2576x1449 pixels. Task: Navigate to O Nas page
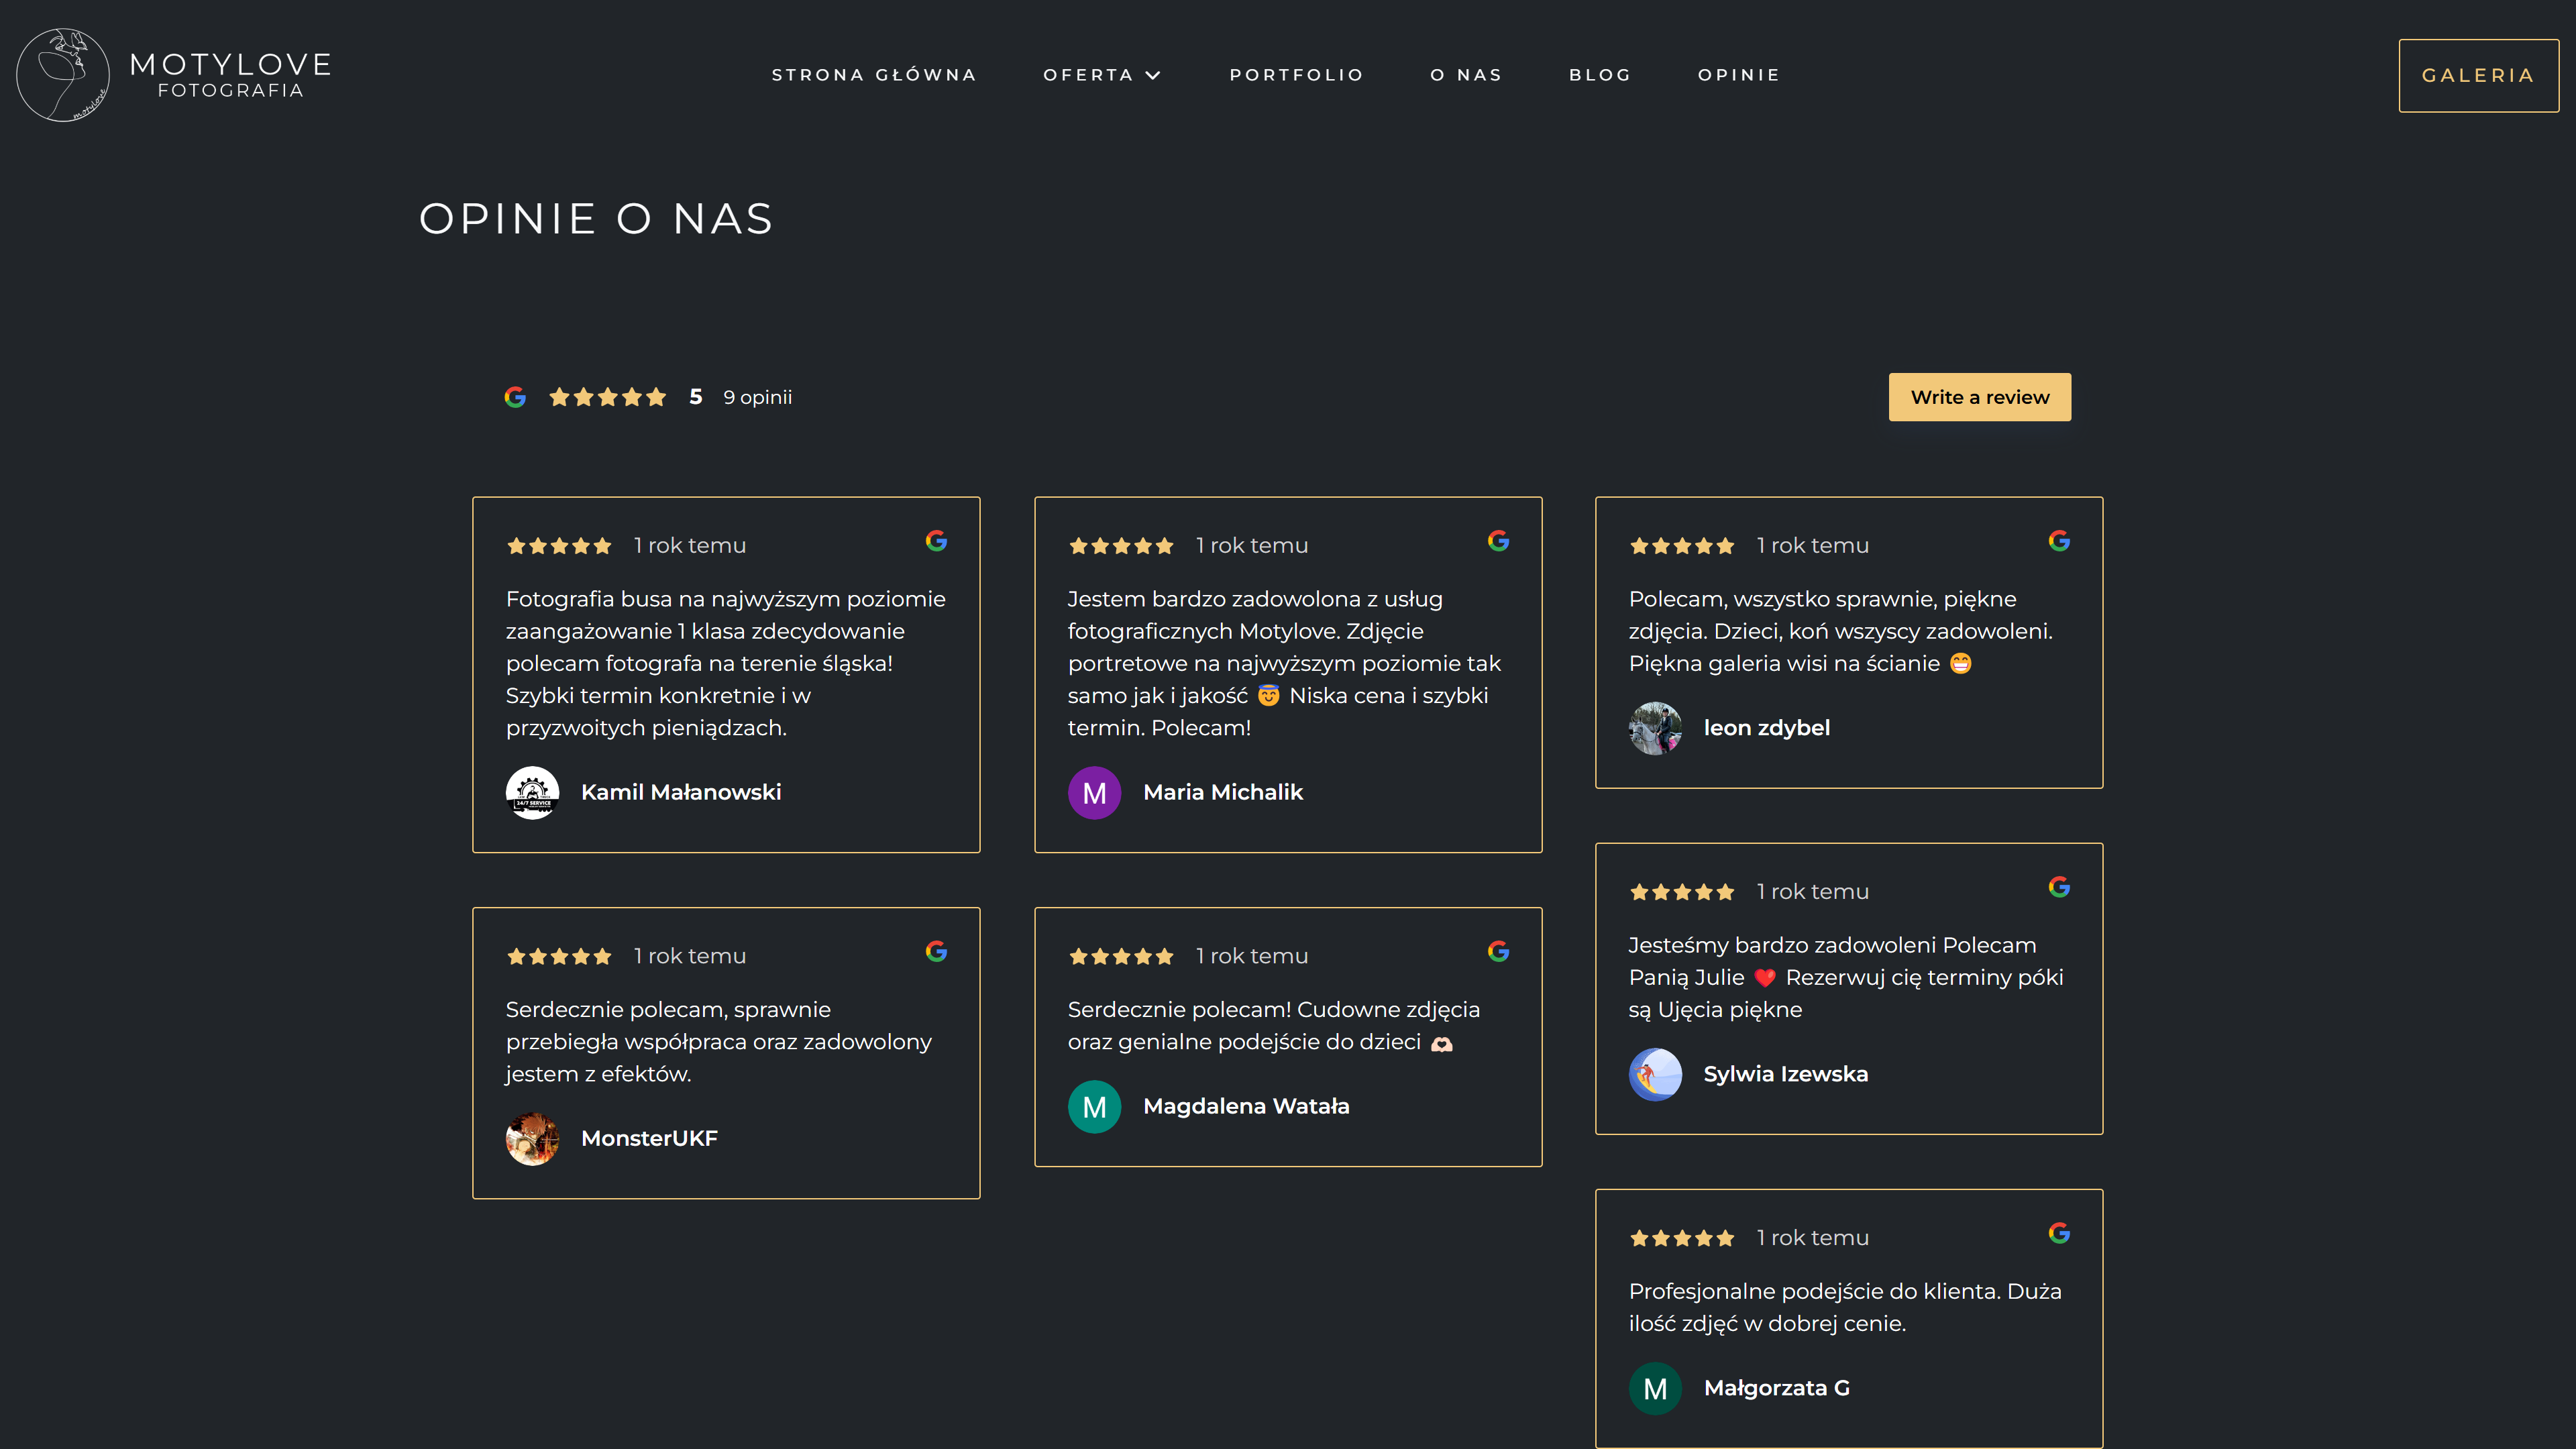click(x=1466, y=75)
